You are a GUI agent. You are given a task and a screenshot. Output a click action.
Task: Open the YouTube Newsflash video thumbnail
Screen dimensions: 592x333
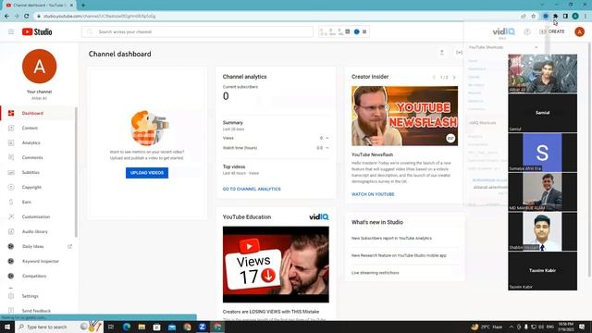pyautogui.click(x=405, y=116)
